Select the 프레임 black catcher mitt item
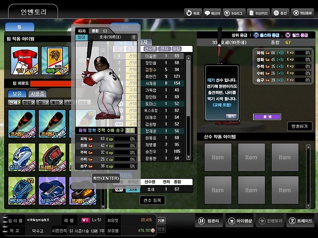 (52, 157)
